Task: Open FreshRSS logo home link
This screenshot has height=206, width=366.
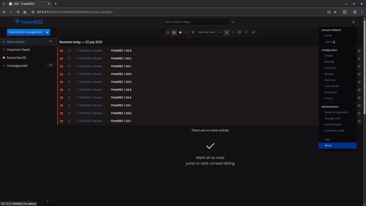Action: (x=28, y=22)
